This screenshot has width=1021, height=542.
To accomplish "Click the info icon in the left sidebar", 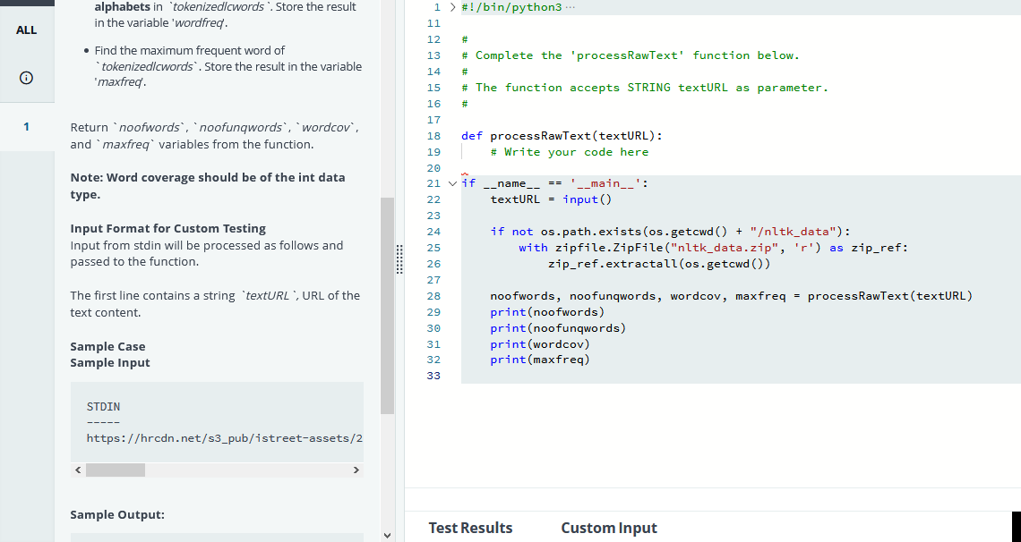I will pos(27,77).
